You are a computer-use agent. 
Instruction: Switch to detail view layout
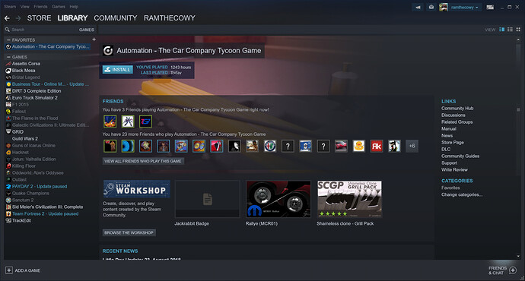[501, 30]
